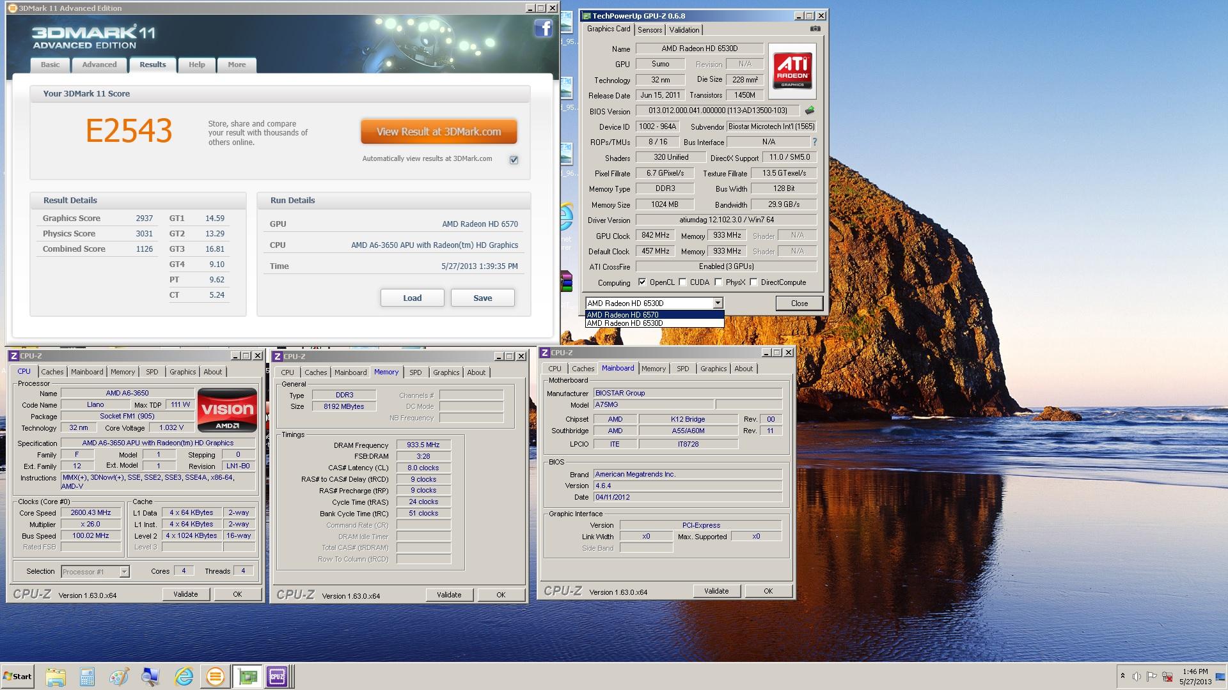Click the GPU Clock 842 MHz field
This screenshot has height=690, width=1228.
(x=656, y=235)
